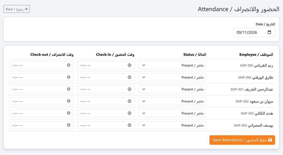Open the calendar picker icon in Date field
The width and height of the screenshot is (283, 155).
(269, 32)
